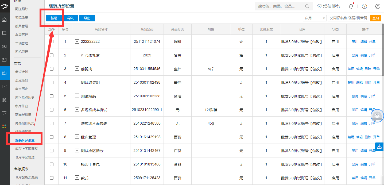384x185 pixels.
Task: Click the help question mark icon
Action: pos(364,6)
